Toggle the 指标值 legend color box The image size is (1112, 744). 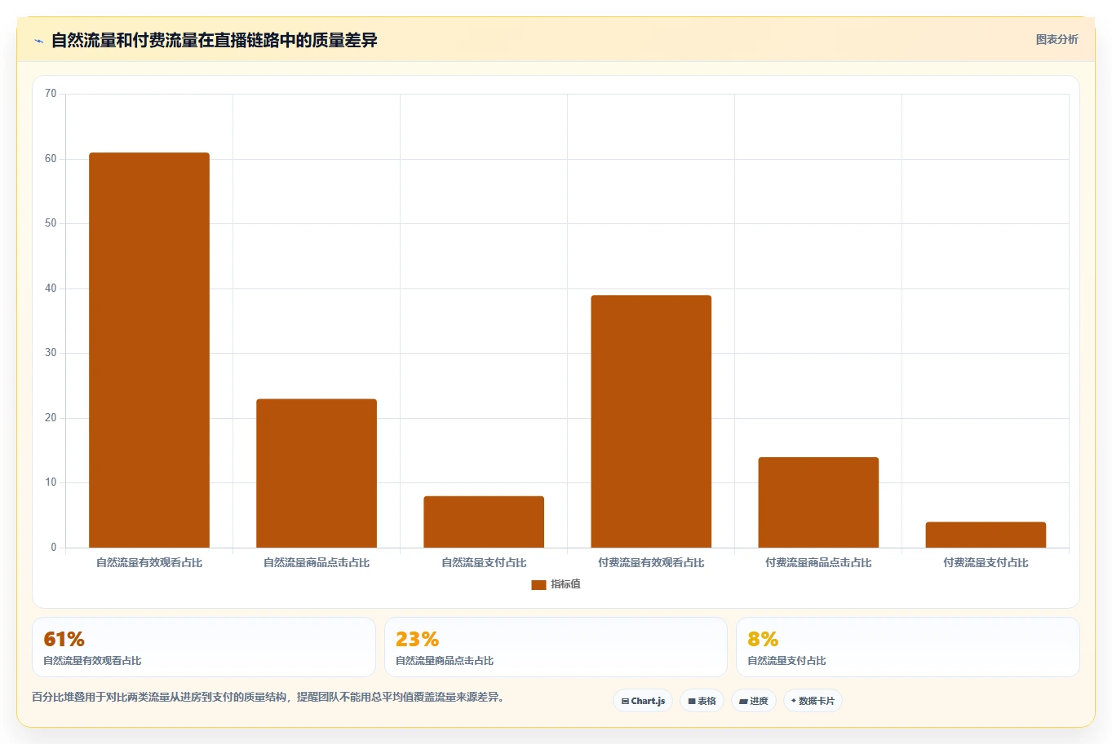click(x=538, y=585)
